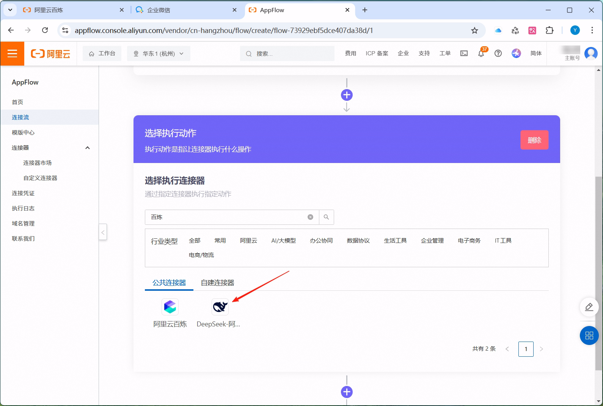Delete the action with the 删除 button
Image resolution: width=603 pixels, height=406 pixels.
tap(534, 140)
